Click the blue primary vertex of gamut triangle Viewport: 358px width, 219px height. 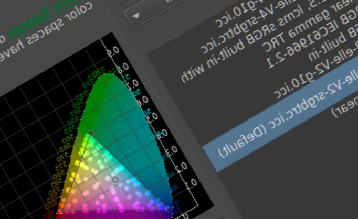[x=168, y=210]
